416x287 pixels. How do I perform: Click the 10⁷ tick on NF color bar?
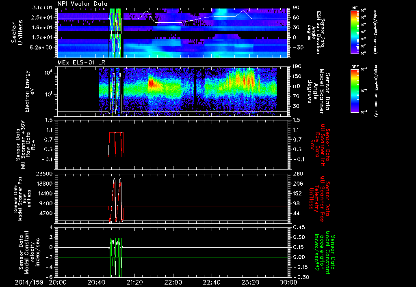point(364,46)
